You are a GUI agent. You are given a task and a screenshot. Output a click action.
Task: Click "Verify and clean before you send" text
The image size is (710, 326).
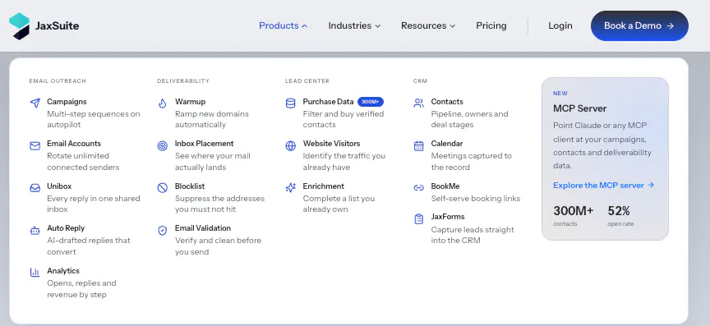click(219, 246)
